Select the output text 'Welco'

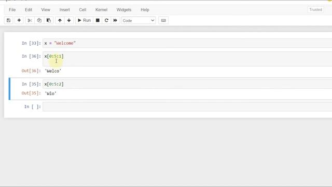coord(53,71)
